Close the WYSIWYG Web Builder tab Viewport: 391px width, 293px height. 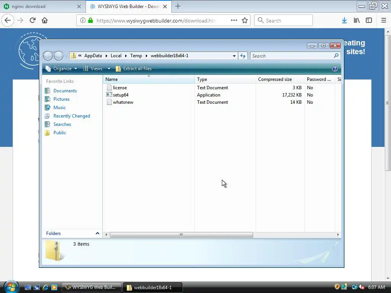[165, 6]
